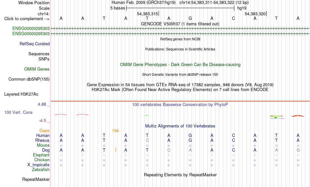Click the GTEx Gene Expression title
The image size is (310, 187).
(180, 85)
